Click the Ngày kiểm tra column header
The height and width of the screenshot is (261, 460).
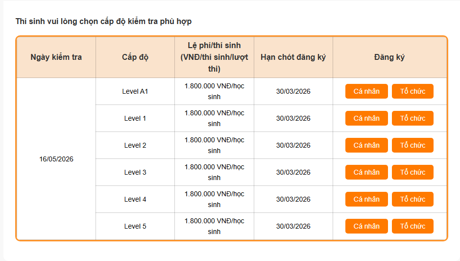coord(56,57)
